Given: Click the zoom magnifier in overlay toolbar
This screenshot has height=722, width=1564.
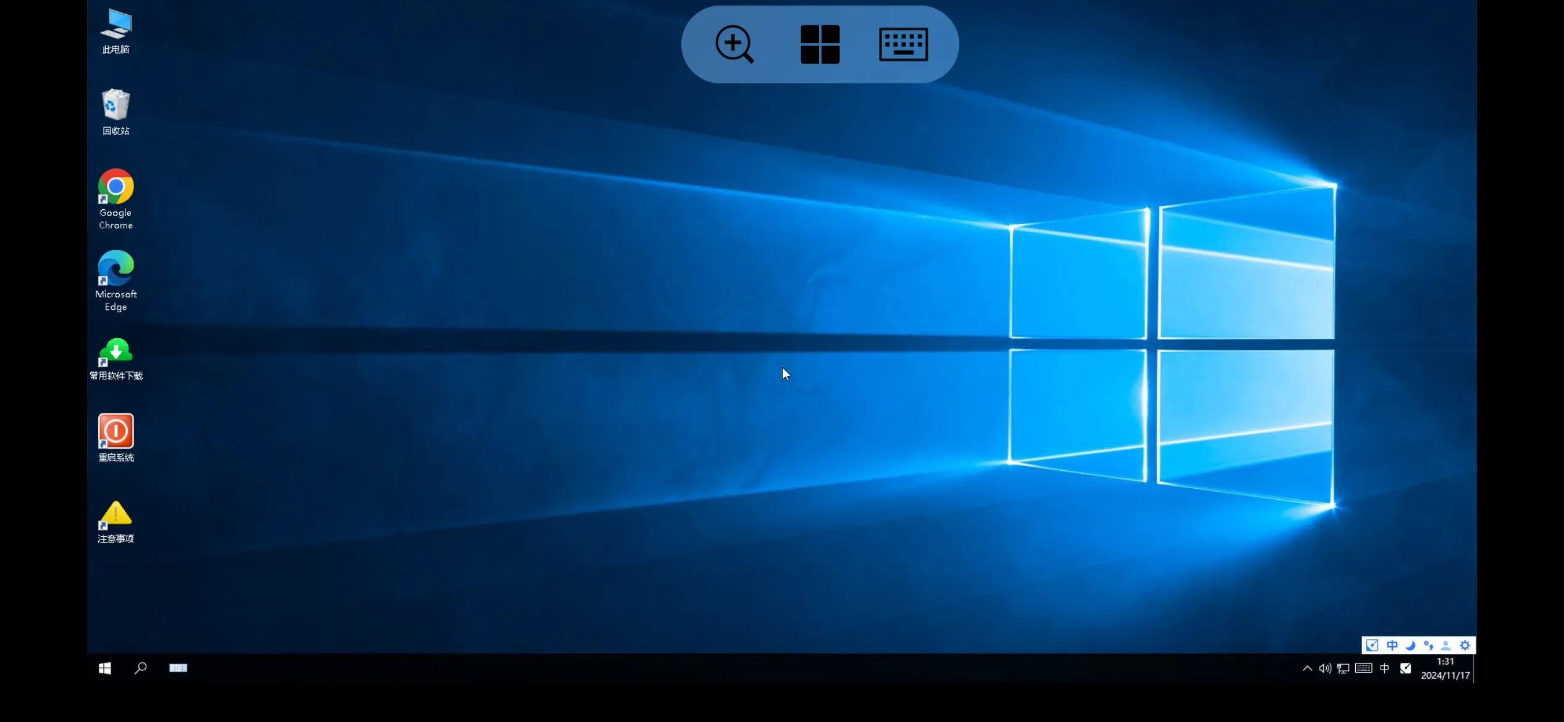Looking at the screenshot, I should [734, 44].
